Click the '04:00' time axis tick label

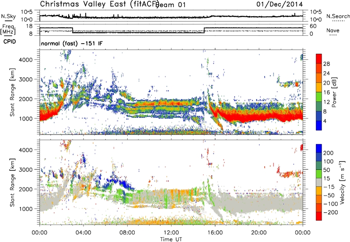coord(84,233)
